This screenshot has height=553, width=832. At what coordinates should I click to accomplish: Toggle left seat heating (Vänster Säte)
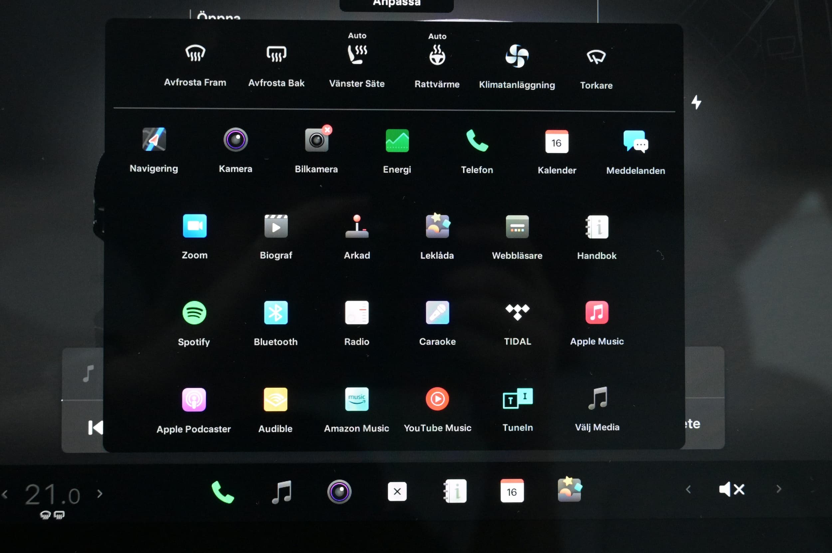[357, 54]
